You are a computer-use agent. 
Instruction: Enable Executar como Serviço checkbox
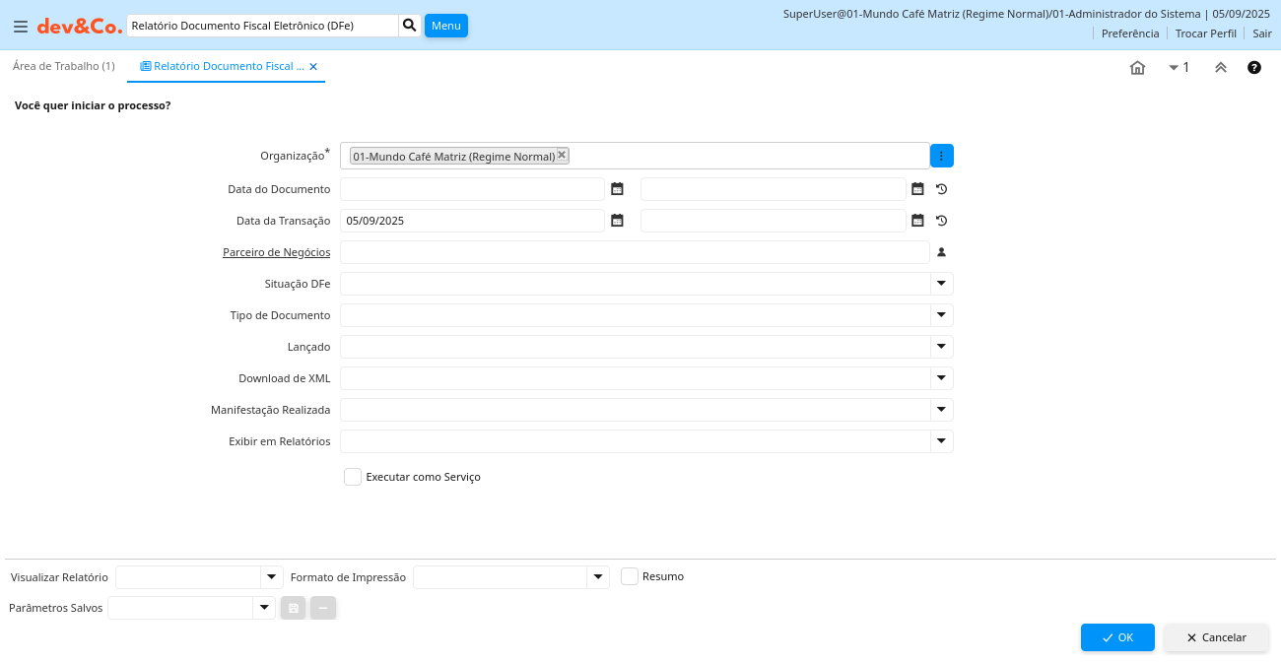(x=353, y=477)
